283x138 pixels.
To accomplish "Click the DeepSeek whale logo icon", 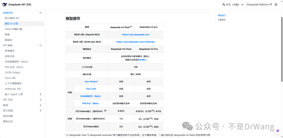I will click(x=5, y=4).
